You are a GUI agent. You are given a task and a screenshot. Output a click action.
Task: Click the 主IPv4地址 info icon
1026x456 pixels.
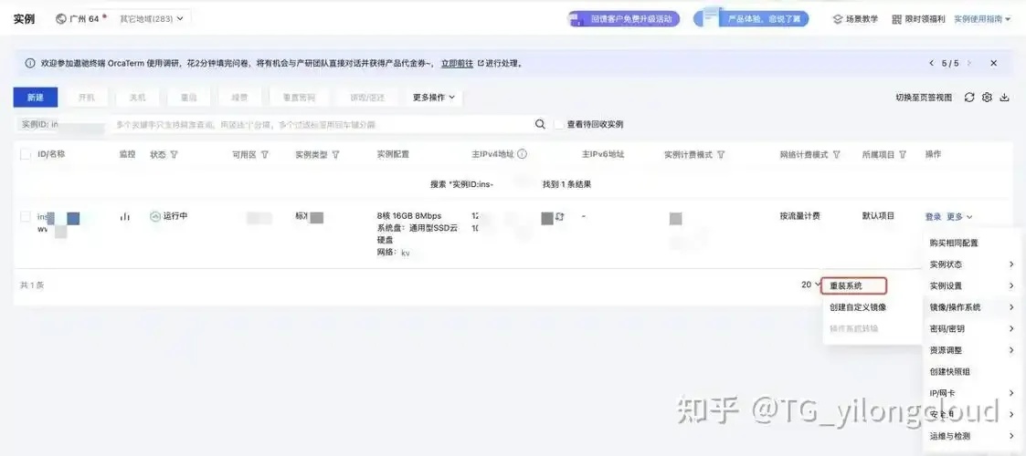[523, 155]
